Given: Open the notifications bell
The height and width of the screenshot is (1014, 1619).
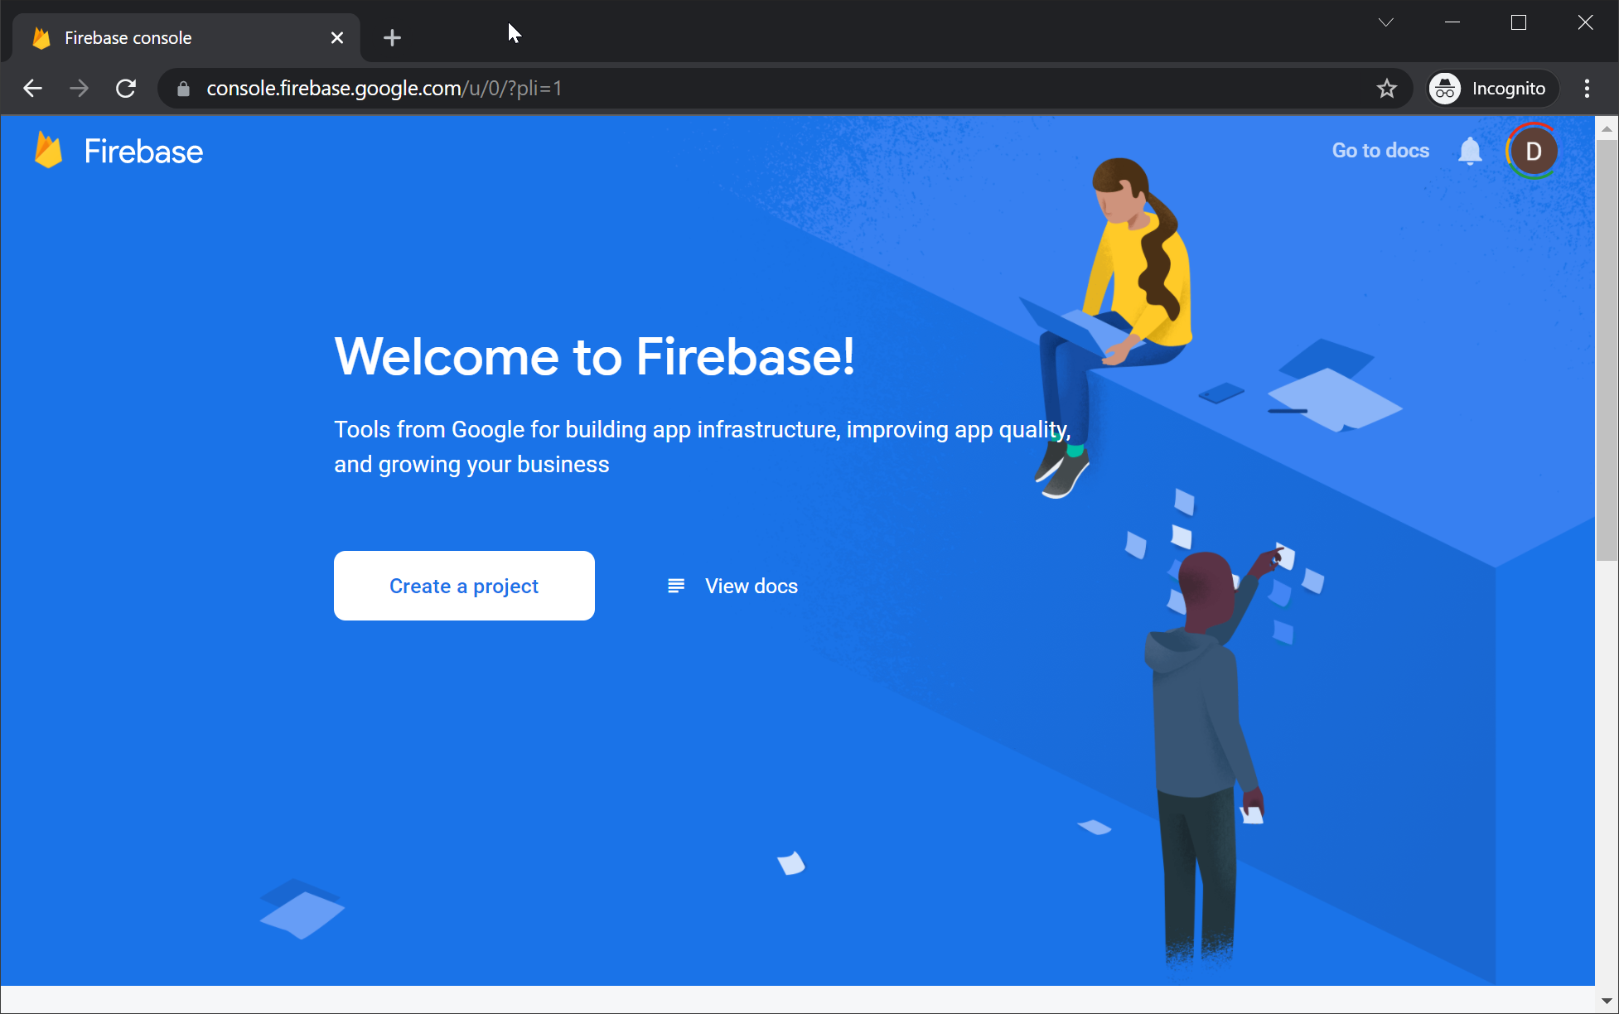Looking at the screenshot, I should click(x=1470, y=151).
